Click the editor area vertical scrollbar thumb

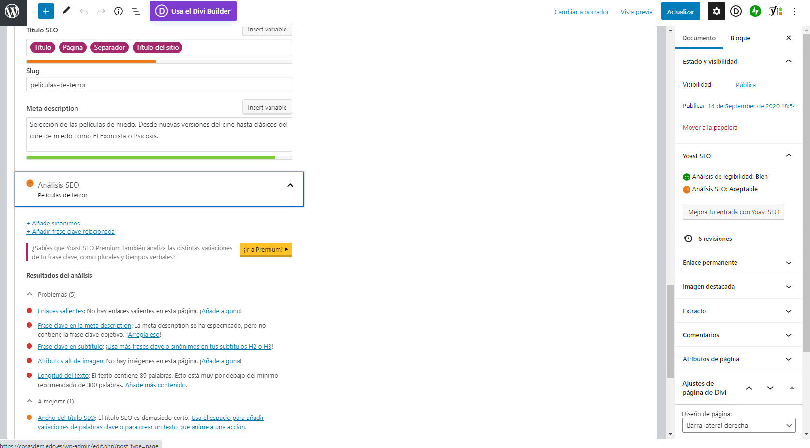coord(670,331)
